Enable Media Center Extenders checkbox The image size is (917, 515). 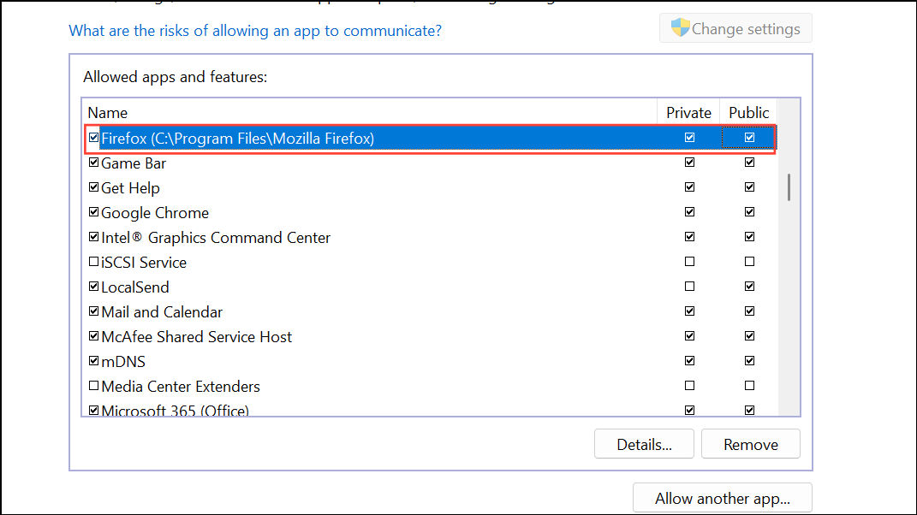(x=93, y=385)
